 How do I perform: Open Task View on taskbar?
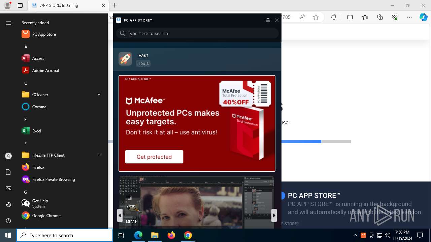[121, 235]
